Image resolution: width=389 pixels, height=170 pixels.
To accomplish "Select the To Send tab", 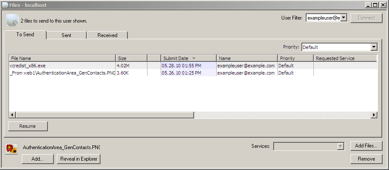I will click(25, 35).
